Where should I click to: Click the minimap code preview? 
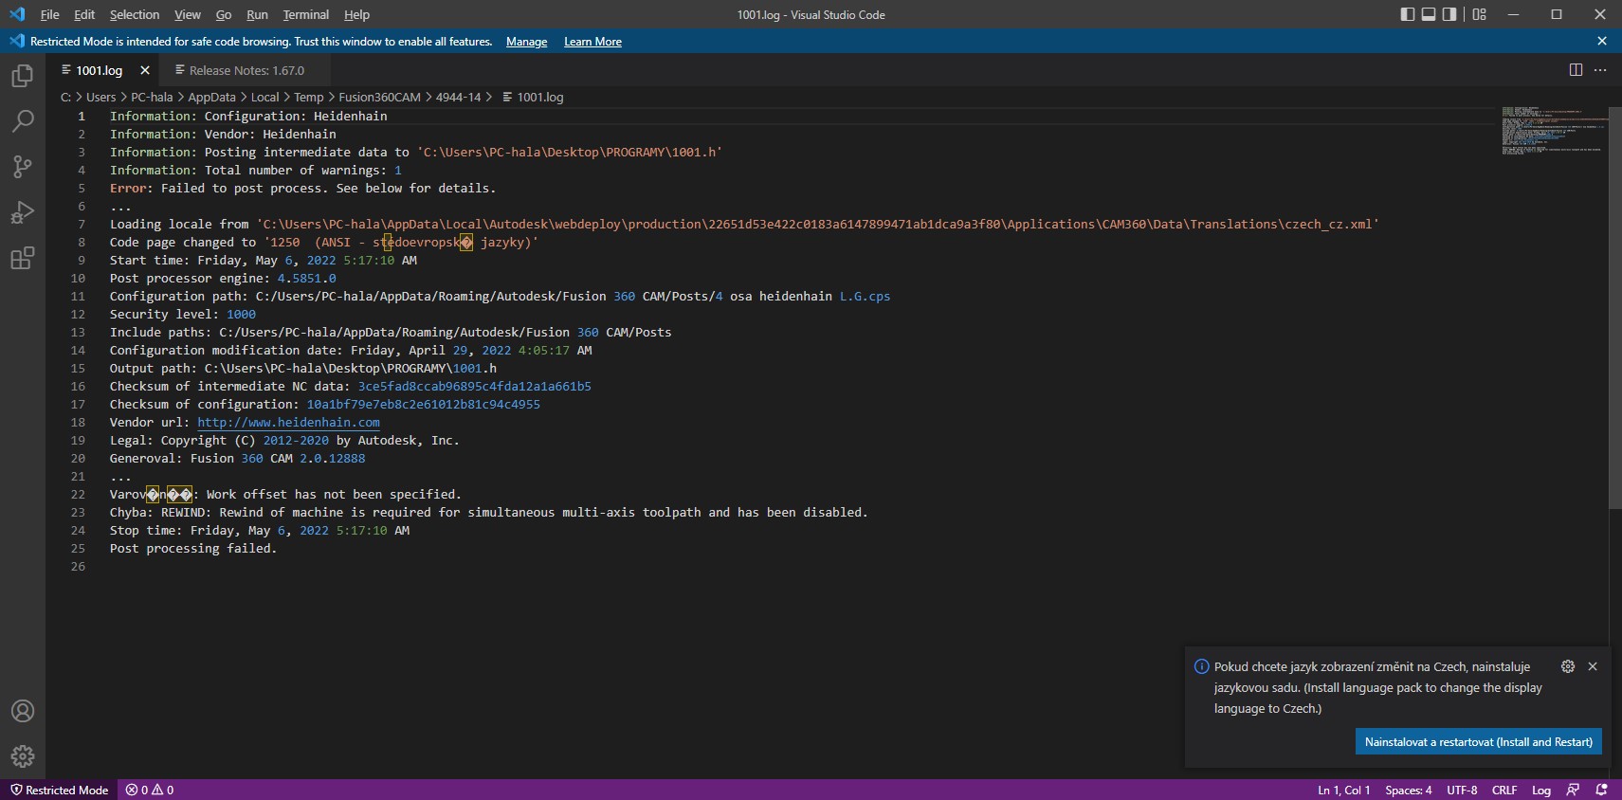1550,131
